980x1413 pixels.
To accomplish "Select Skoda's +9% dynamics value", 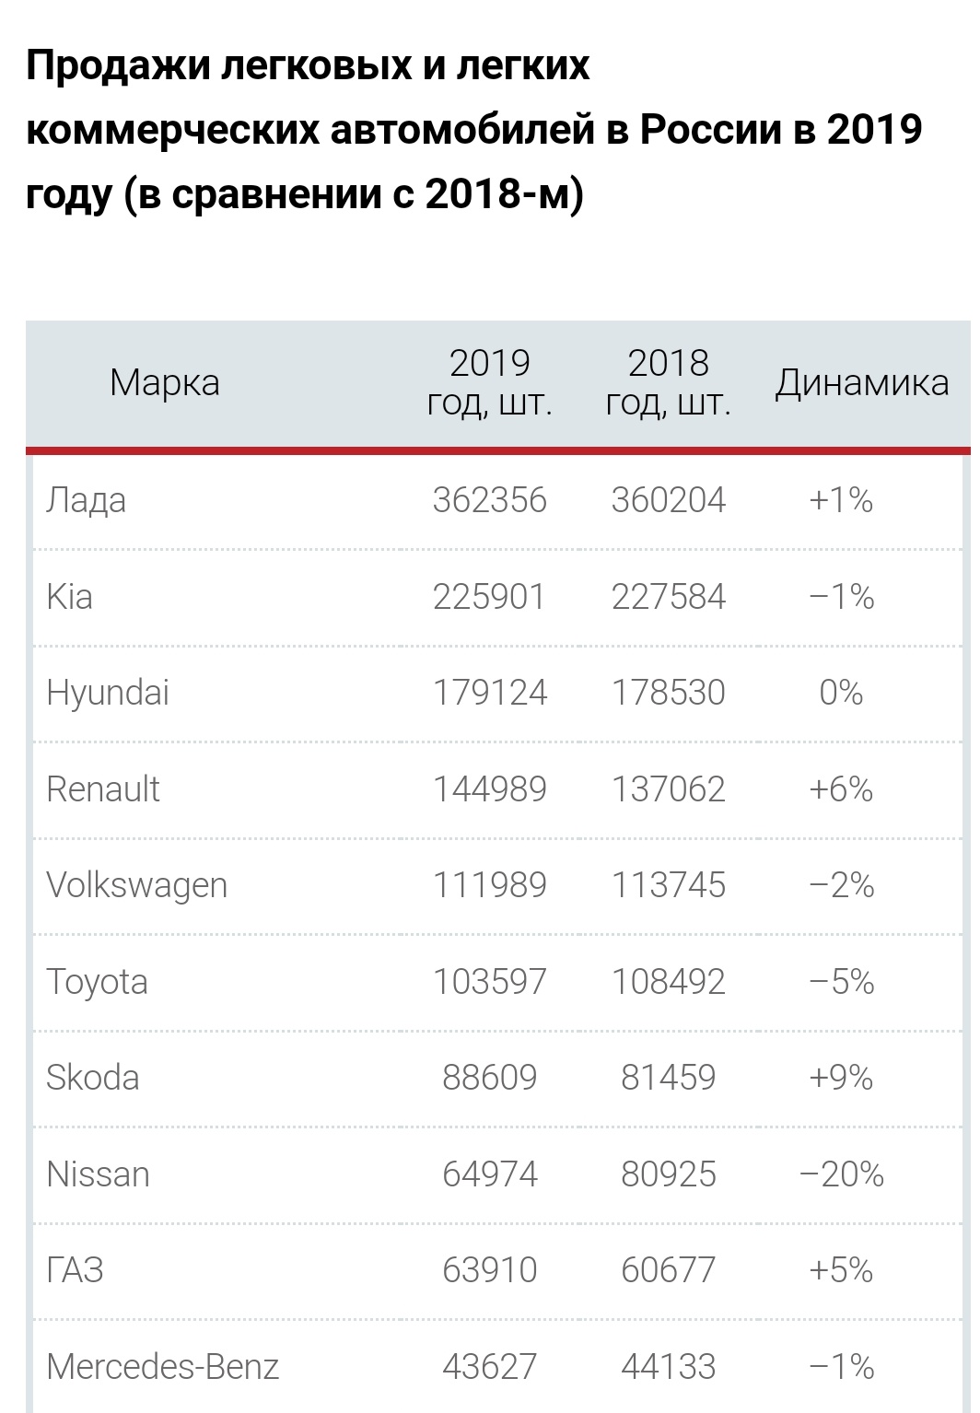I will (x=841, y=1078).
